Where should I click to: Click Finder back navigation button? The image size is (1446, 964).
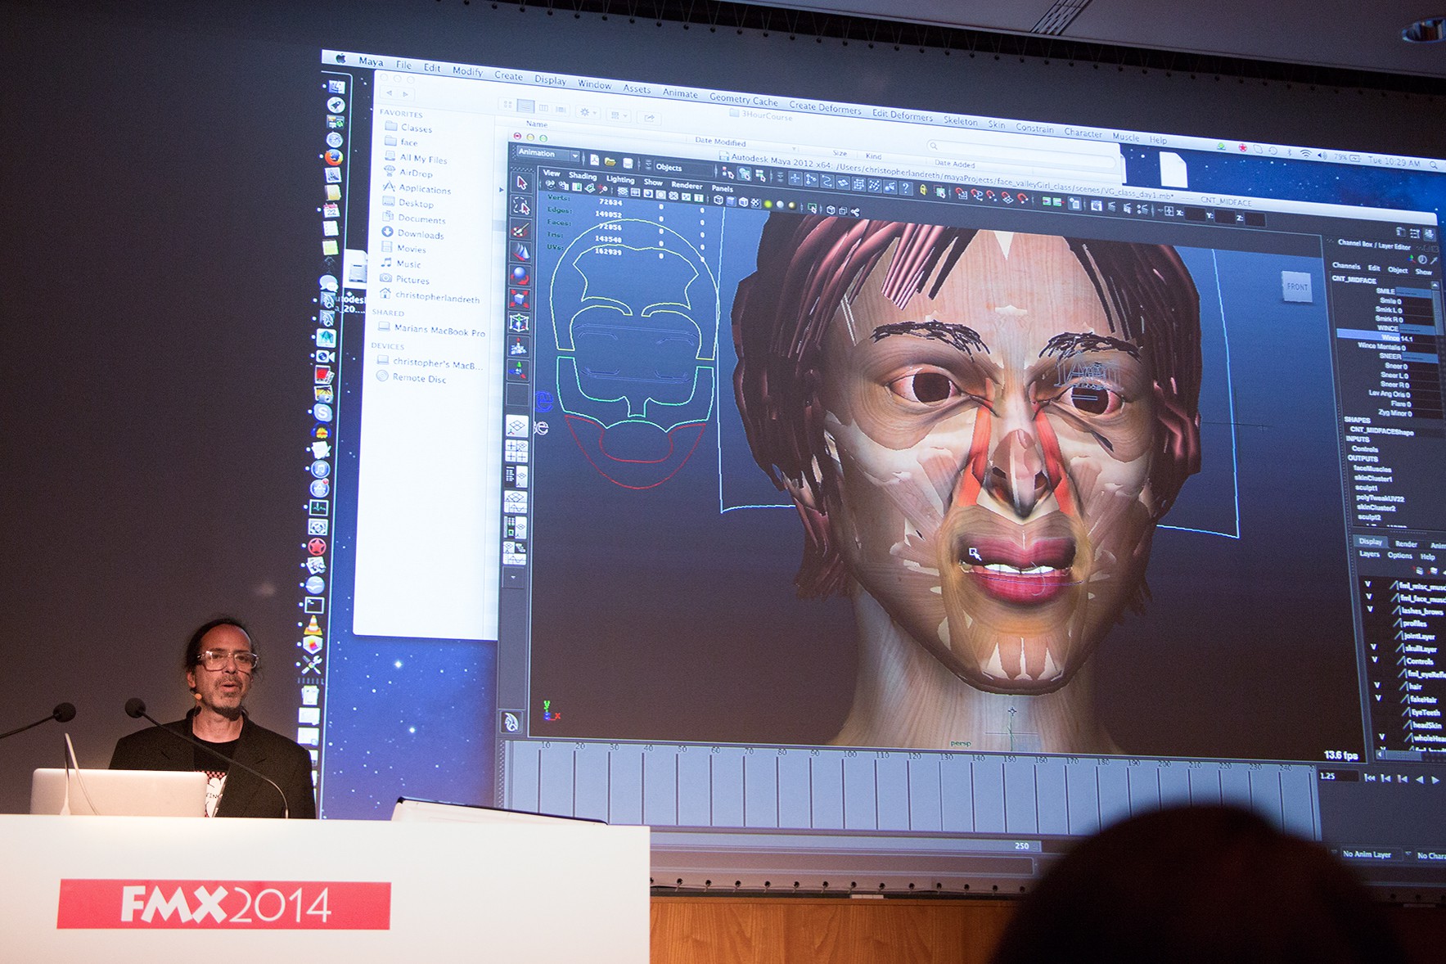point(390,93)
